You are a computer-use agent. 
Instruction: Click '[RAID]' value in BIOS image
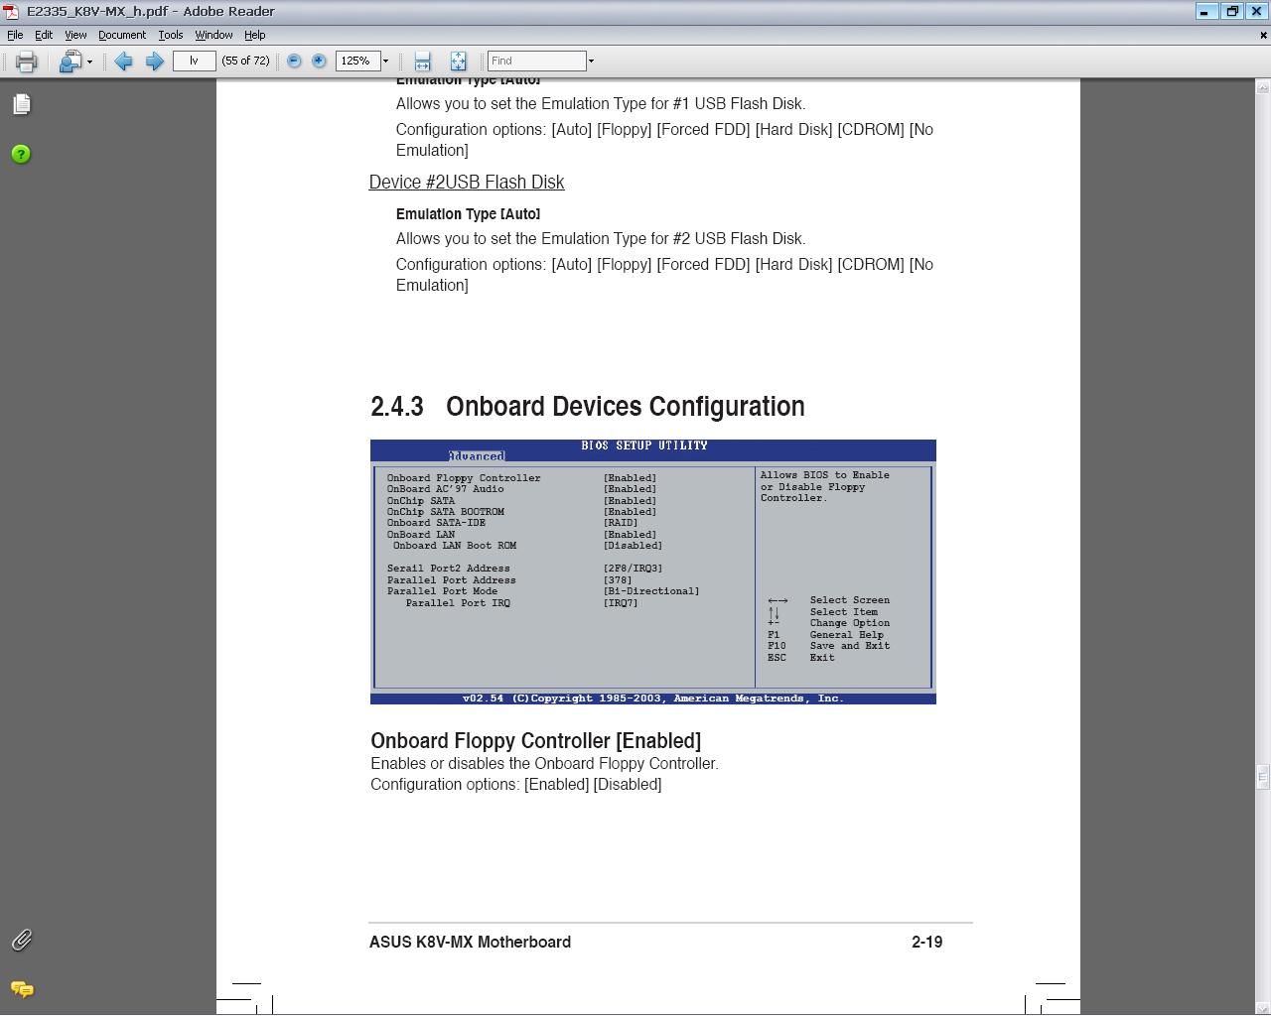tap(621, 523)
